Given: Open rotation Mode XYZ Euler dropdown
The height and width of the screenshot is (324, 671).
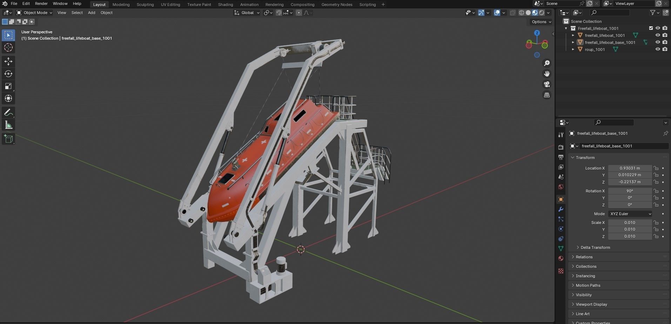Looking at the screenshot, I should click(x=630, y=214).
